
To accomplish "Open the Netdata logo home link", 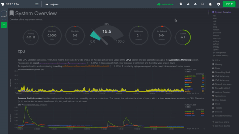I will [10, 4].
